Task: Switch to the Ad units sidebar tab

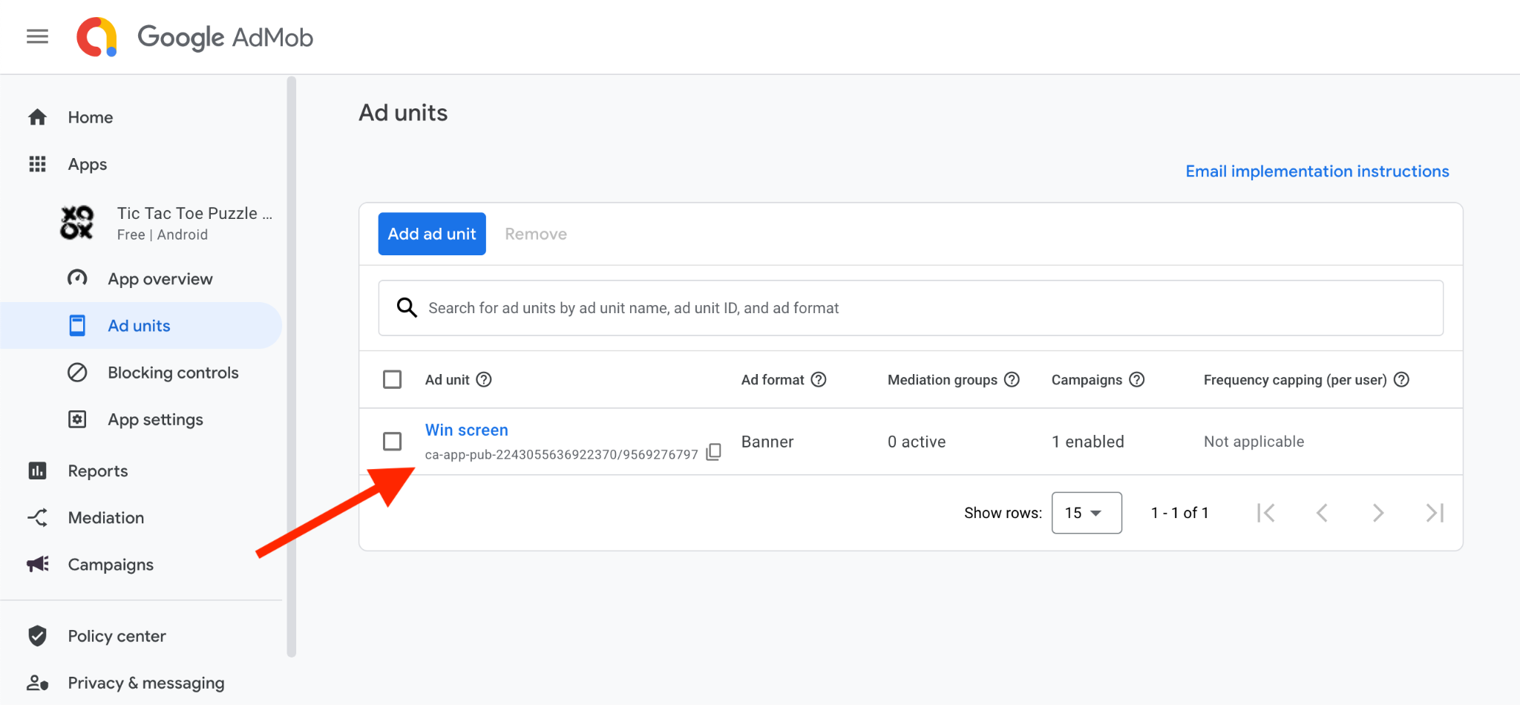Action: pyautogui.click(x=138, y=325)
